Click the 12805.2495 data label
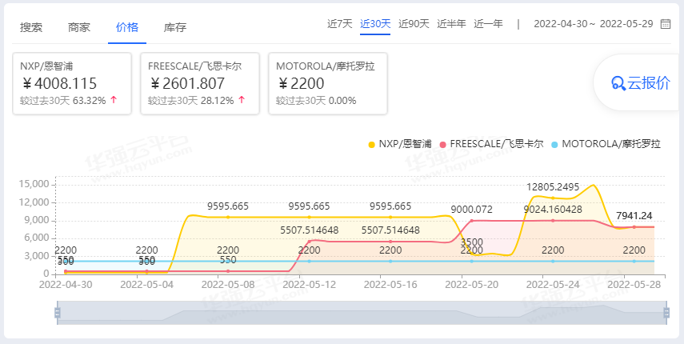The image size is (684, 344). tap(553, 187)
